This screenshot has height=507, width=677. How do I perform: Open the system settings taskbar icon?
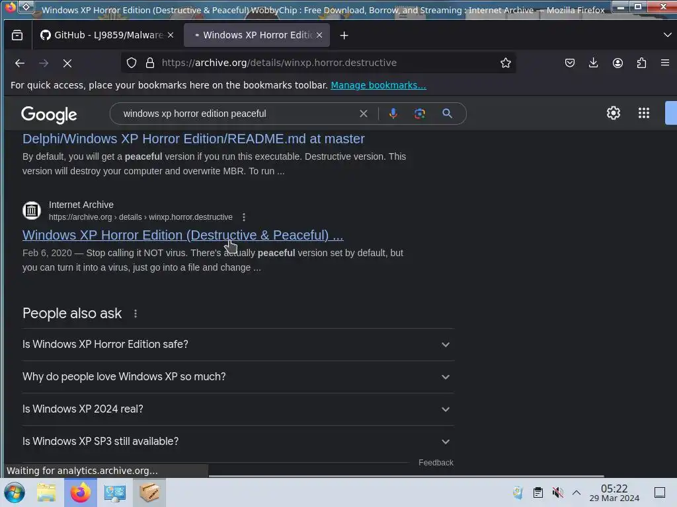click(x=115, y=492)
